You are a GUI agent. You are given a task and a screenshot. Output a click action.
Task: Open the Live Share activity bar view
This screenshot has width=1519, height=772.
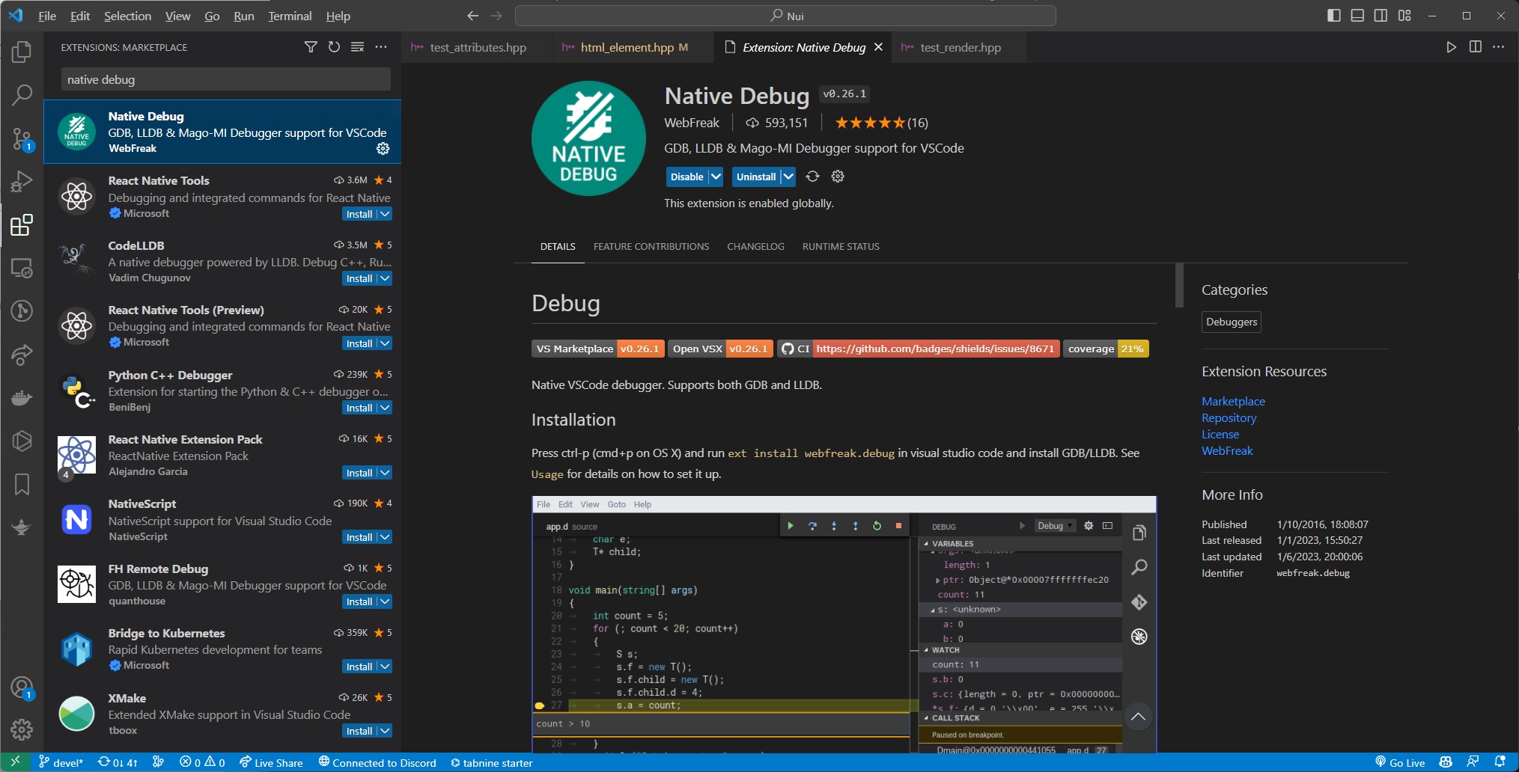(x=22, y=355)
